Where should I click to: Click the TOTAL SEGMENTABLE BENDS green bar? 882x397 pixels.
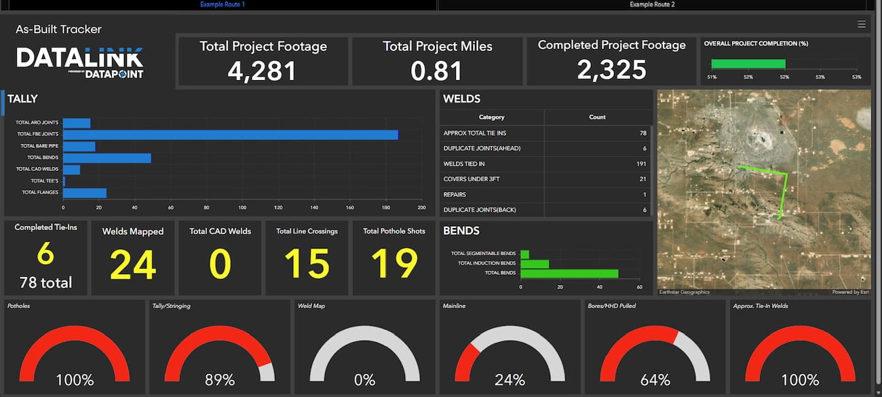click(524, 254)
